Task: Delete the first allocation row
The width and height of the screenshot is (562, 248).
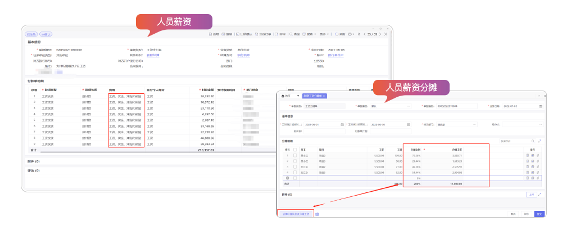Action: [528, 155]
